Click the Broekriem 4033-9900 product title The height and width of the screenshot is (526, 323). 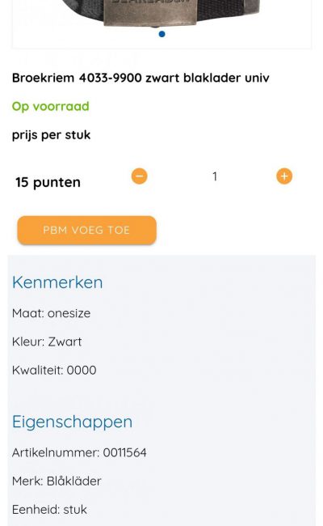click(x=141, y=78)
